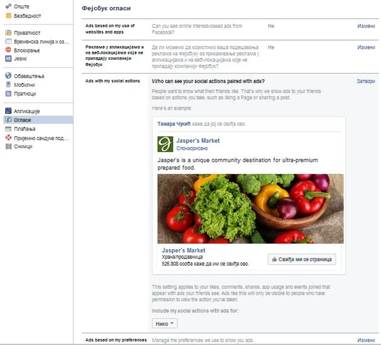Open the Снимци film icon
Image resolution: width=381 pixels, height=345 pixels.
click(x=9, y=146)
